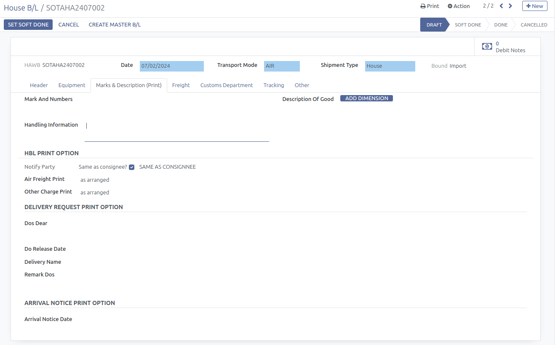Open the Transport Mode dropdown
558x345 pixels.
(282, 66)
